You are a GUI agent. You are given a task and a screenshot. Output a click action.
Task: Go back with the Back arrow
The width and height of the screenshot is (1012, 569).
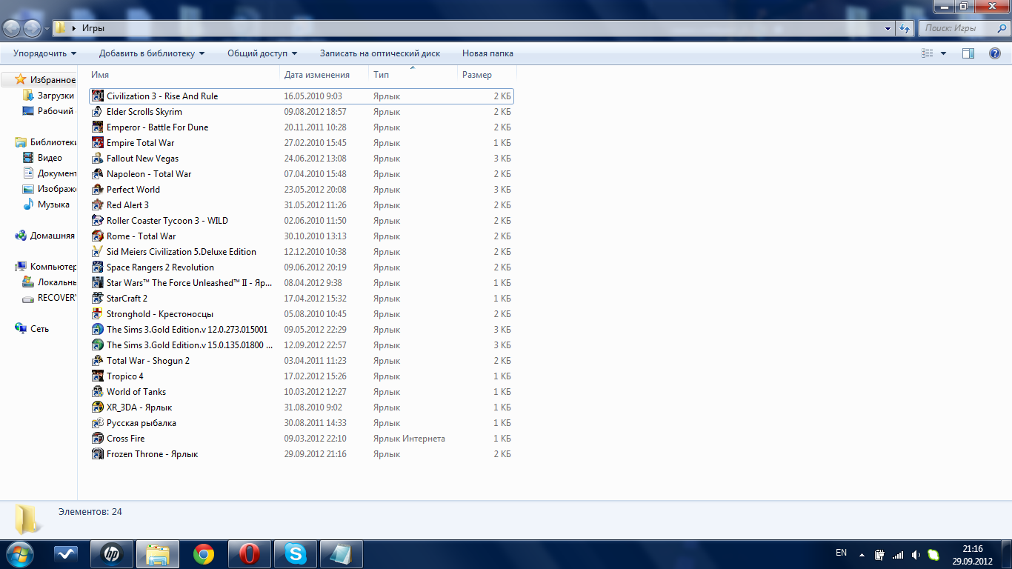click(12, 28)
